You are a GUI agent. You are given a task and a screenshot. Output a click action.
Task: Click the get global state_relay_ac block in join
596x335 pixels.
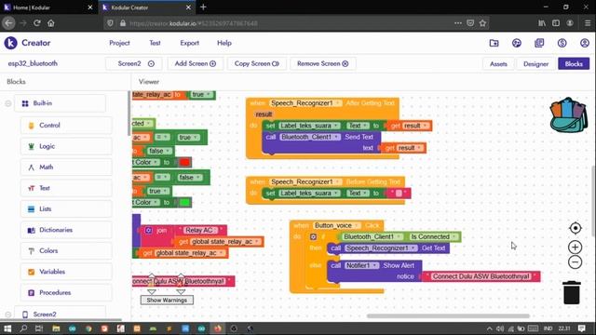pyautogui.click(x=220, y=242)
